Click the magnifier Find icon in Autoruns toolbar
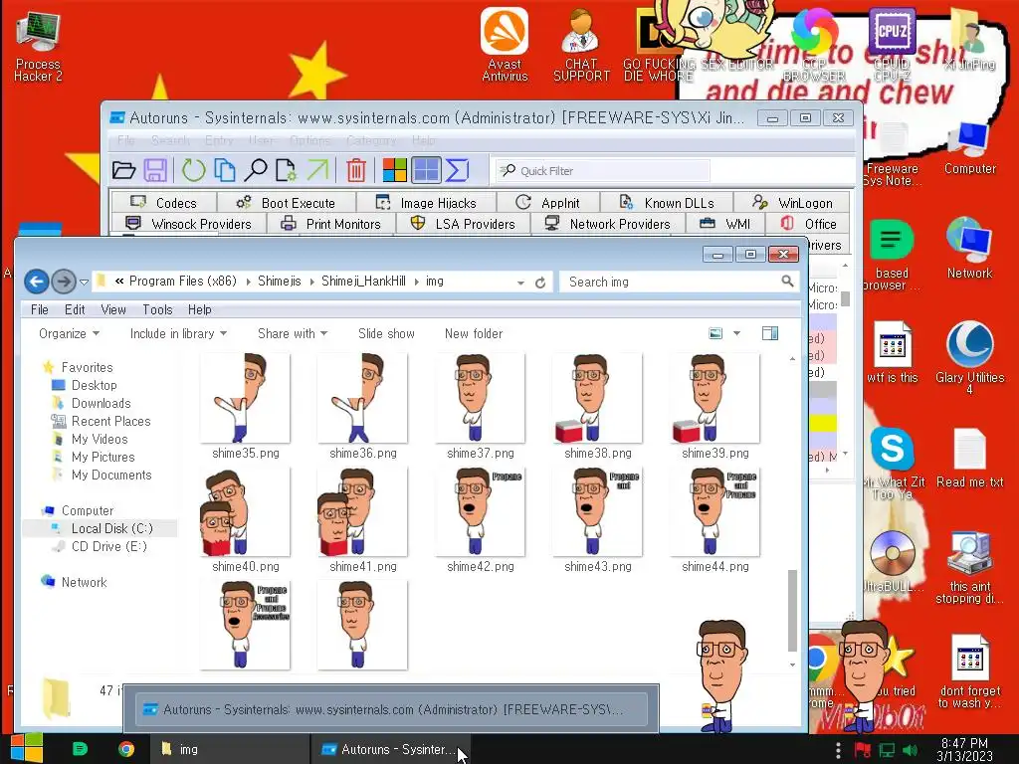This screenshot has height=764, width=1019. (256, 170)
